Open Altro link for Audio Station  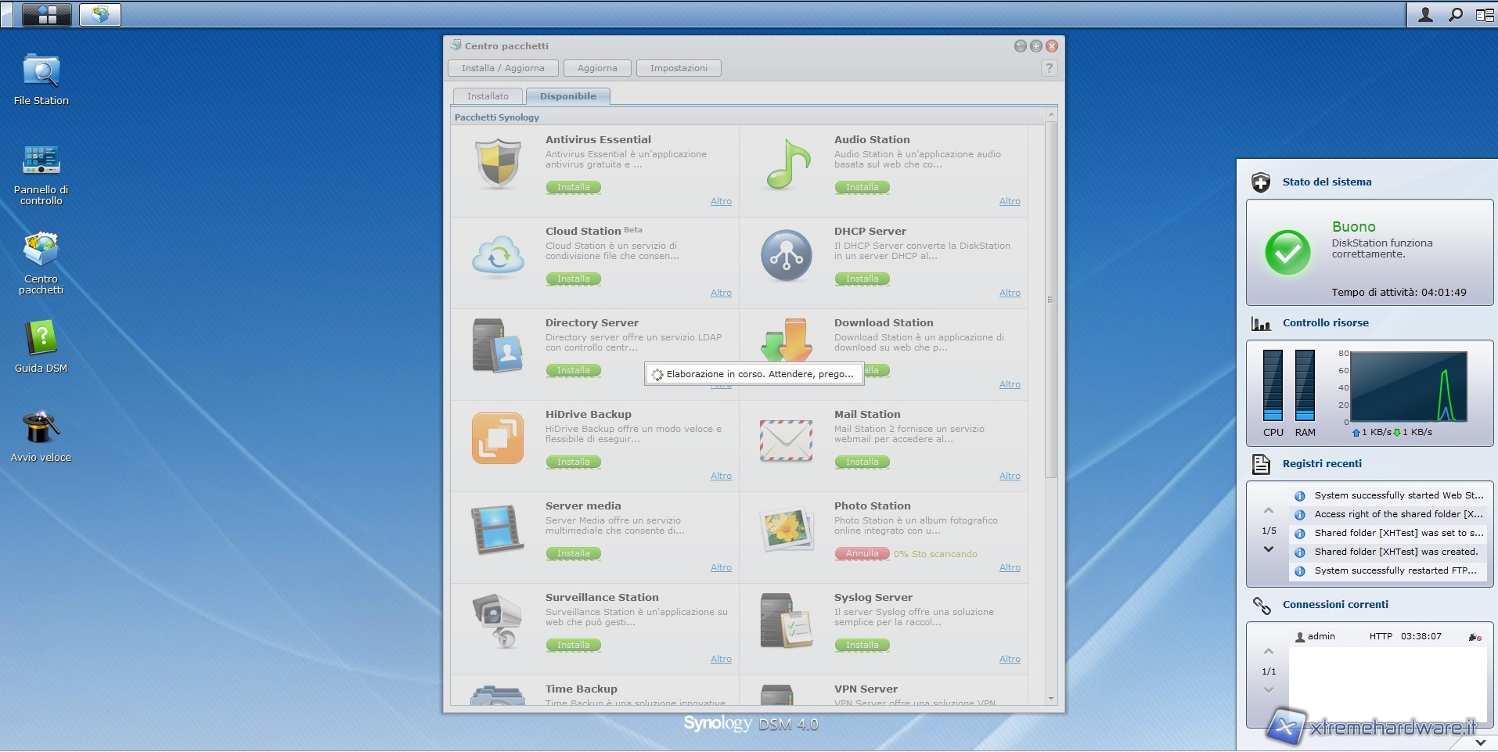pos(1009,202)
